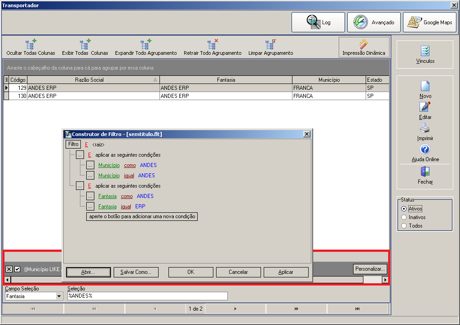Open the Log viewer button
The width and height of the screenshot is (460, 325).
[x=318, y=22]
